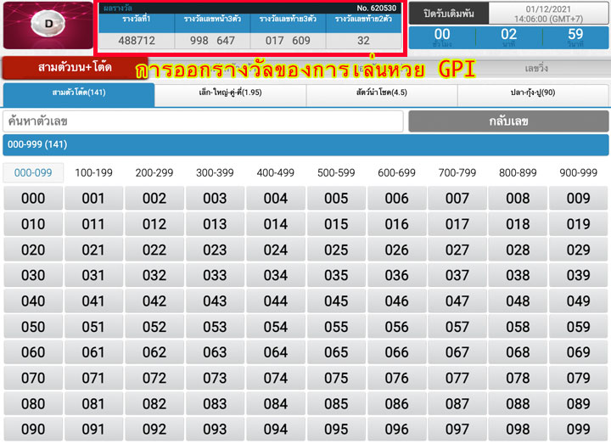Pick number 090
611x444 pixels.
click(x=33, y=430)
